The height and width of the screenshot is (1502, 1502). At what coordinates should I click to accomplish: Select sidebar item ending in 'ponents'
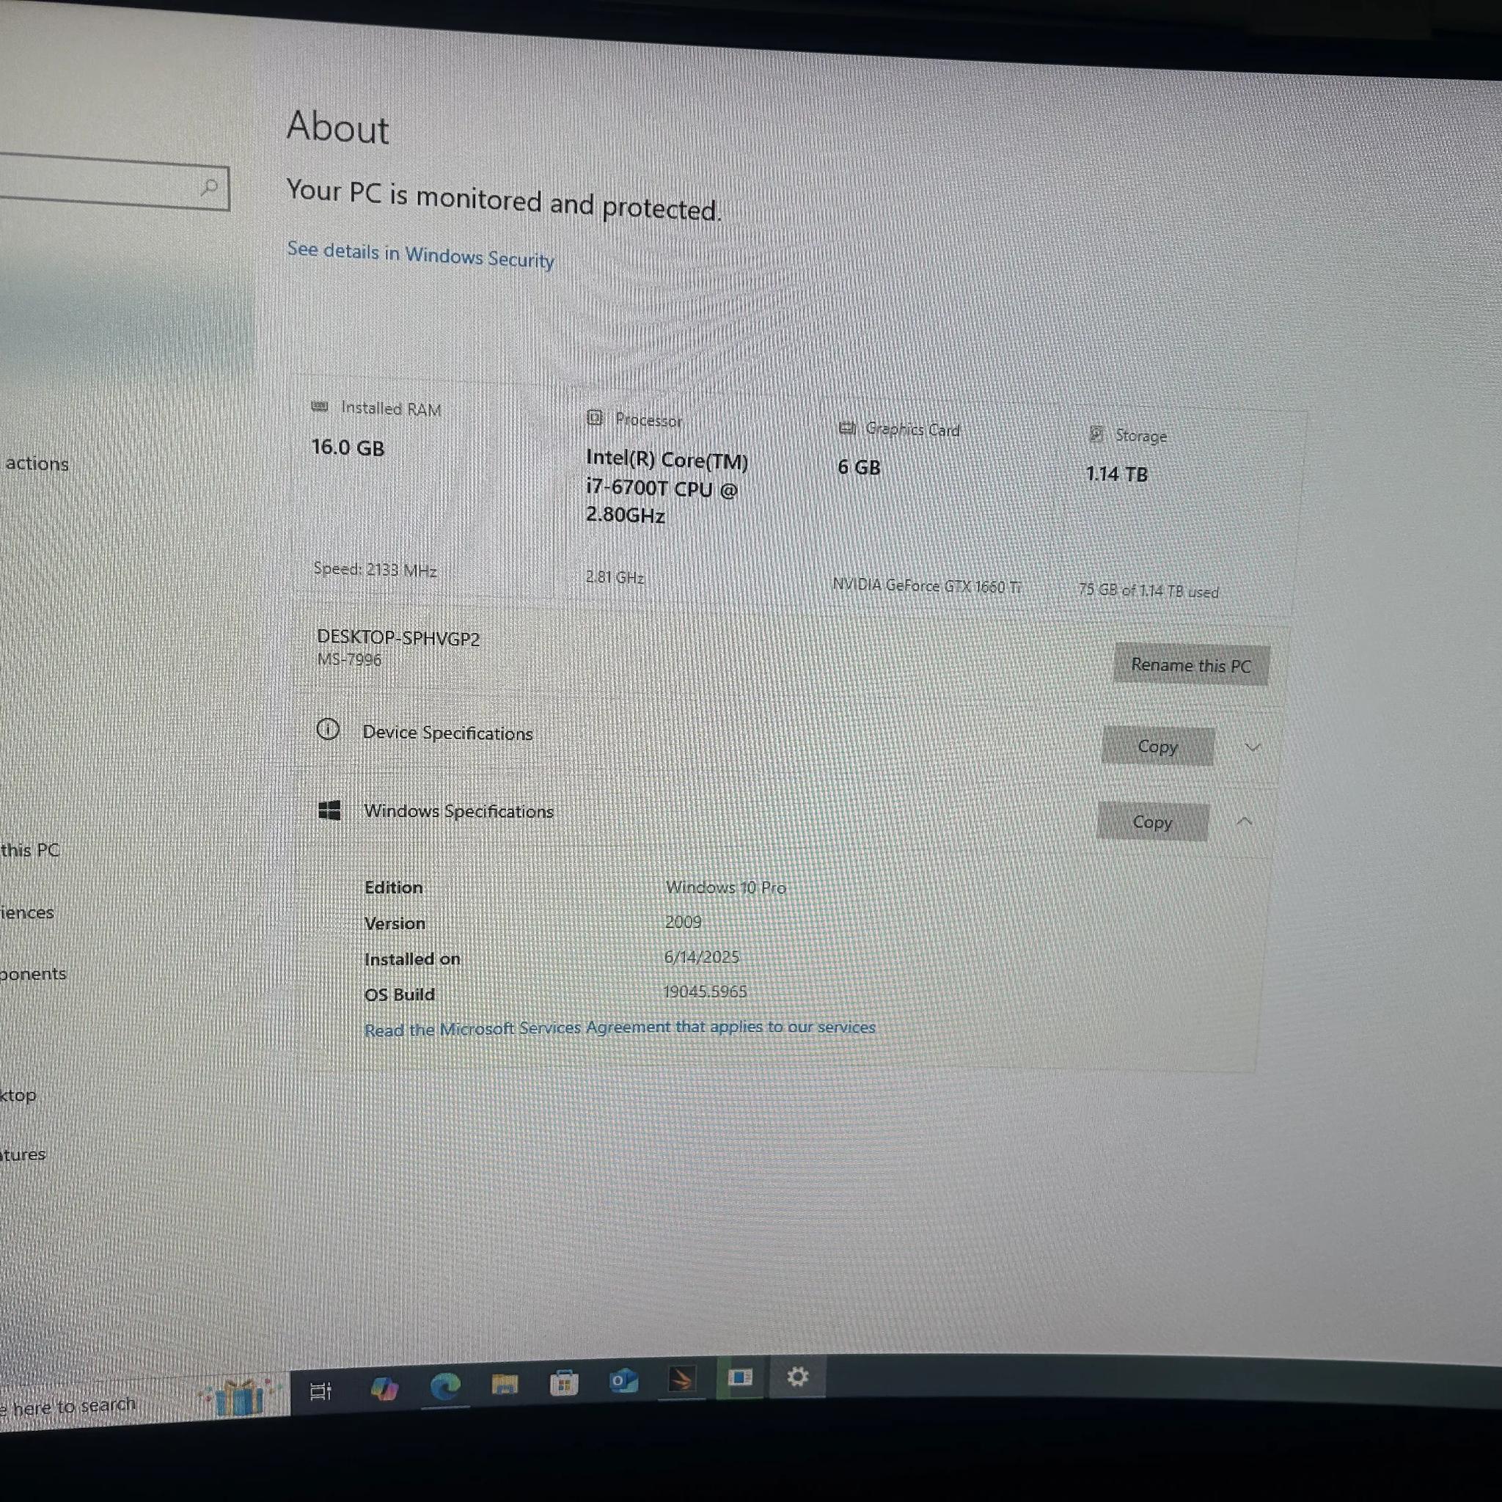pos(34,973)
